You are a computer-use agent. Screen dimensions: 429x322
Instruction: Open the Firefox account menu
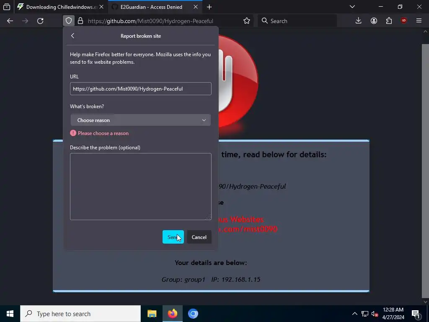click(374, 21)
